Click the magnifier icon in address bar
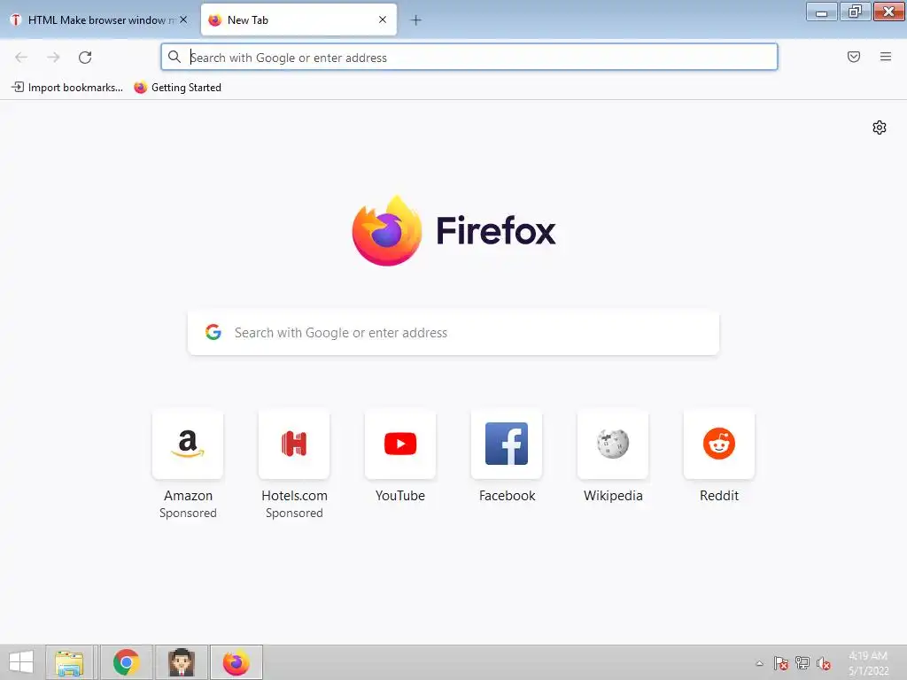The height and width of the screenshot is (680, 907). (x=174, y=57)
